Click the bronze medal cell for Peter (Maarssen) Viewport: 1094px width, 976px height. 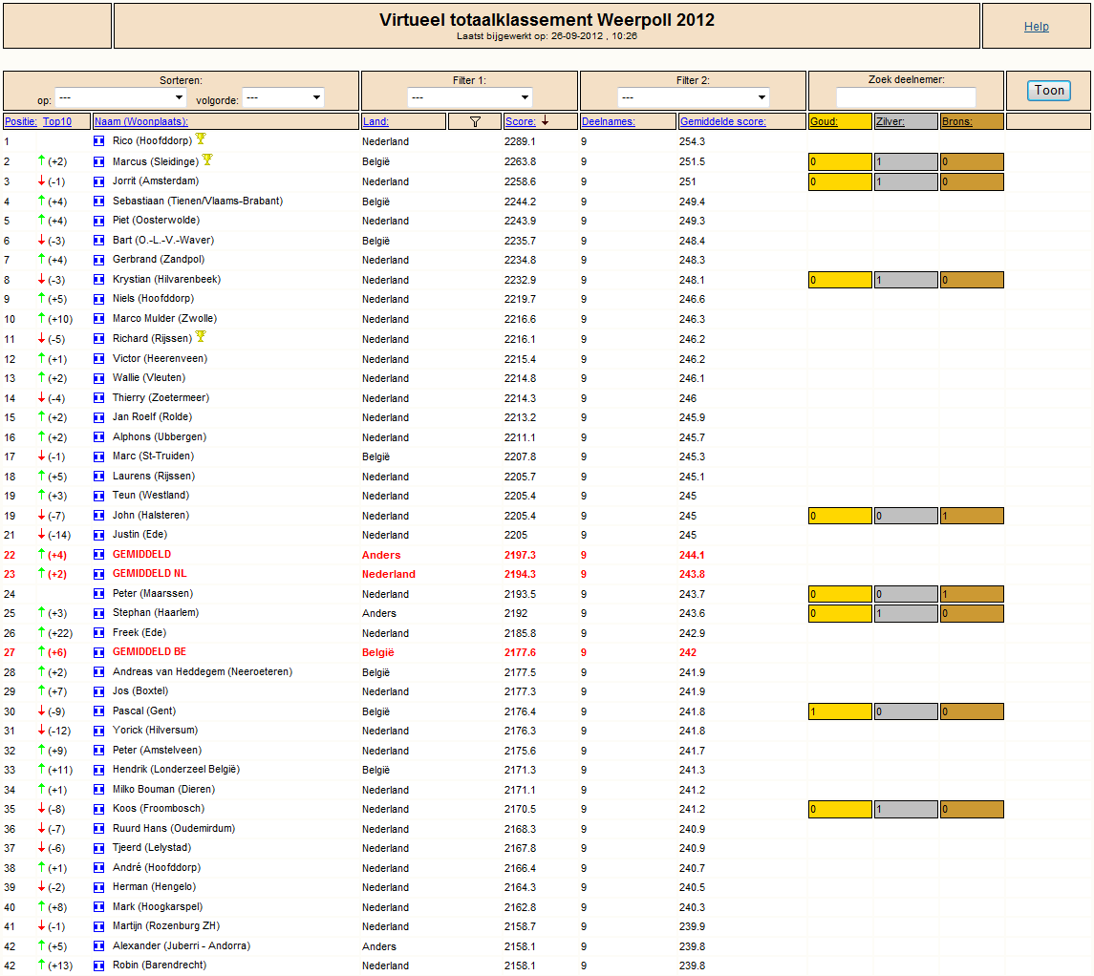click(x=972, y=594)
